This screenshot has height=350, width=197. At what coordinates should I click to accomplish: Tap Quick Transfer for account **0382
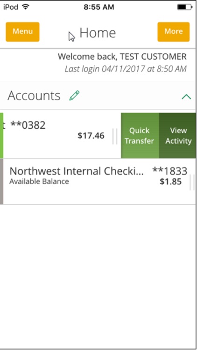[140, 135]
